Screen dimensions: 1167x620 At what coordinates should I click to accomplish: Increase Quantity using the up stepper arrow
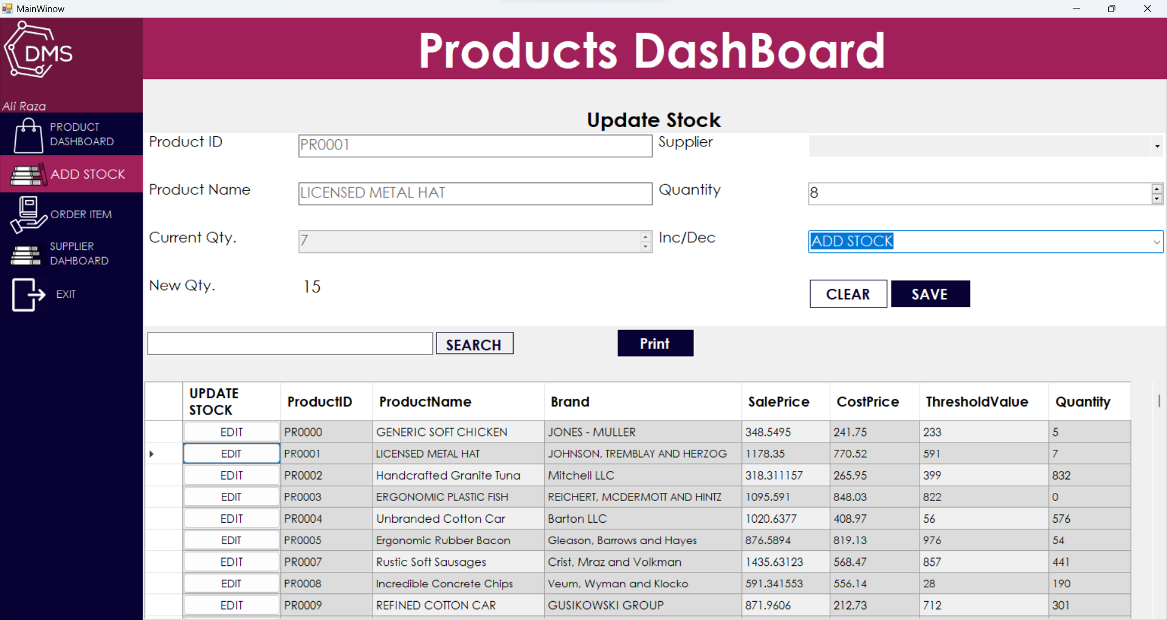pos(1157,189)
